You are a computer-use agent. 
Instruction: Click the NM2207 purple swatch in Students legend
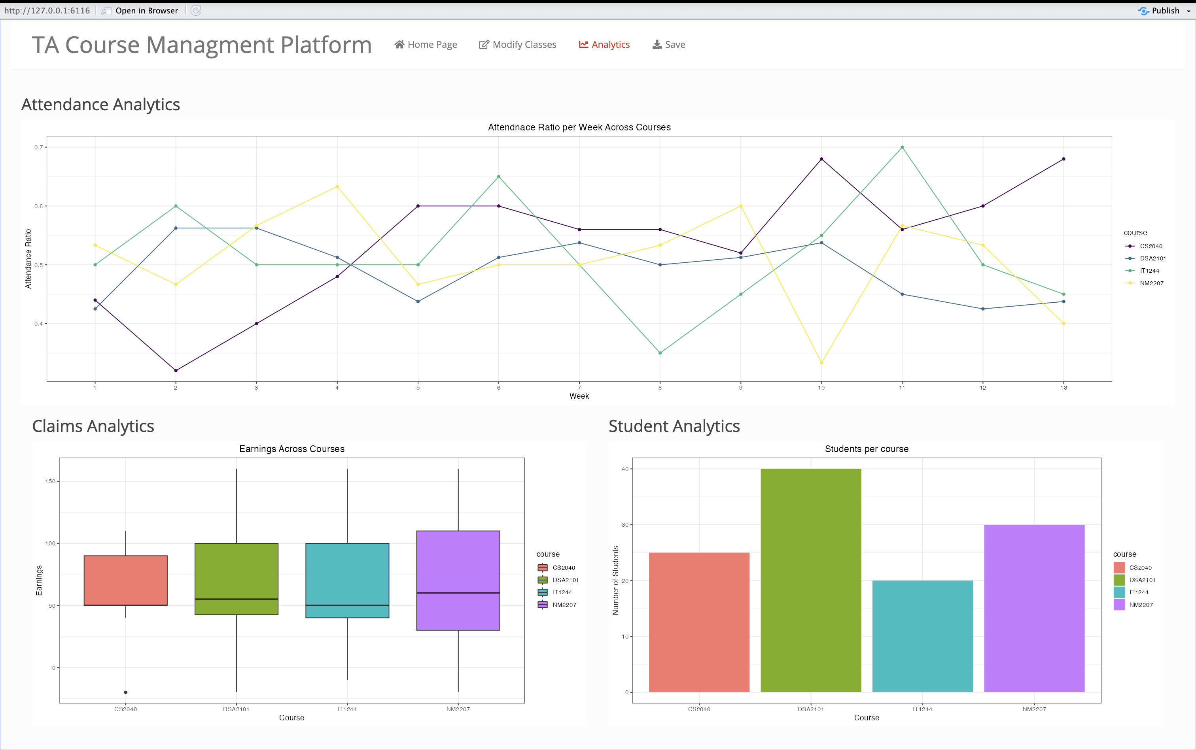coord(1119,605)
